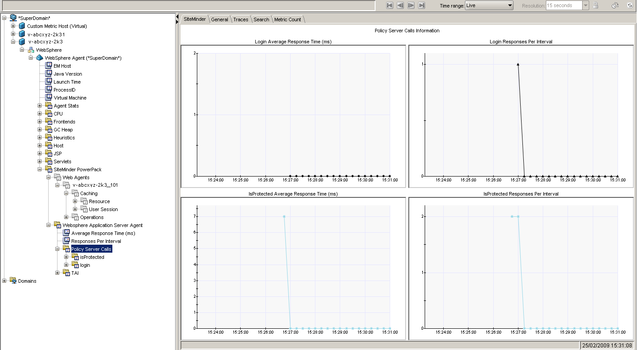Click the WebSphere process hierarchy icon
637x350 pixels.
(x=31, y=50)
